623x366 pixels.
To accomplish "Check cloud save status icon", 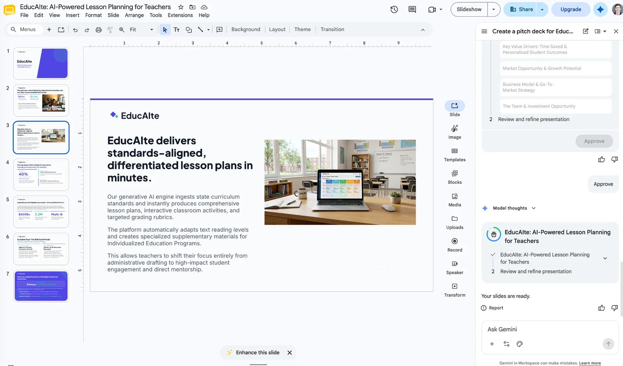I will [204, 7].
